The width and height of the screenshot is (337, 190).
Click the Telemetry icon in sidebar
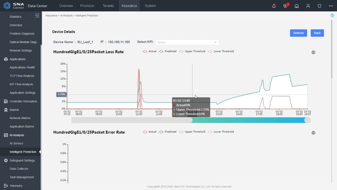6,186
